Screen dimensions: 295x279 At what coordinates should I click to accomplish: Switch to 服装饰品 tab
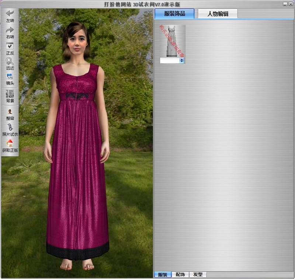click(174, 14)
